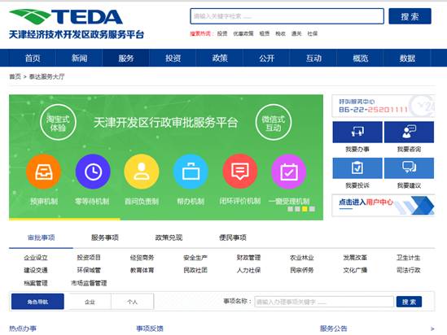The width and height of the screenshot is (447, 335).
Task: Open the 安全生产 category
Action: point(195,258)
